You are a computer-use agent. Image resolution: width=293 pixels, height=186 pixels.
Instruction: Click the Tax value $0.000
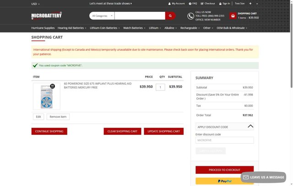(249, 106)
